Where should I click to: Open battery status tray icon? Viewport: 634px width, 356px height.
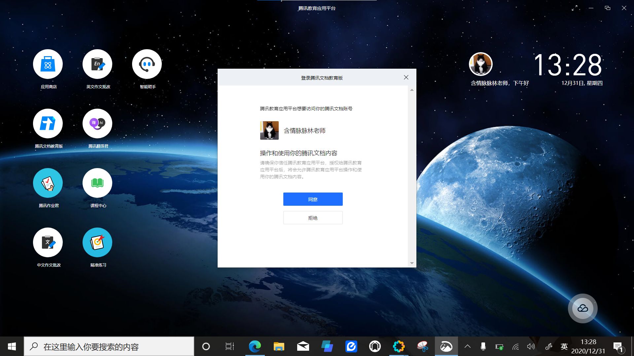[x=499, y=347]
